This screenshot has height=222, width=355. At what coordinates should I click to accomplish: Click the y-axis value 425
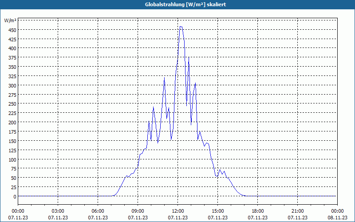click(12, 40)
